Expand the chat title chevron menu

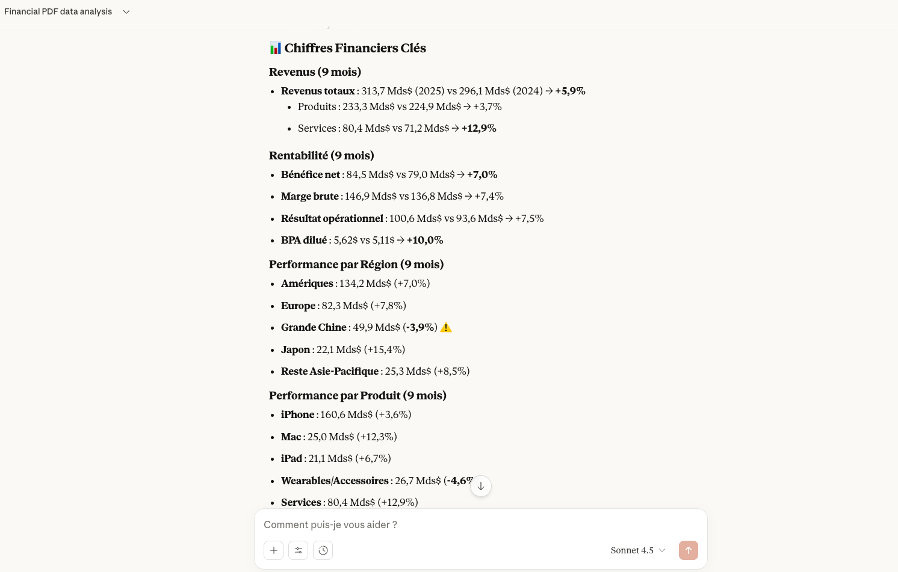126,12
